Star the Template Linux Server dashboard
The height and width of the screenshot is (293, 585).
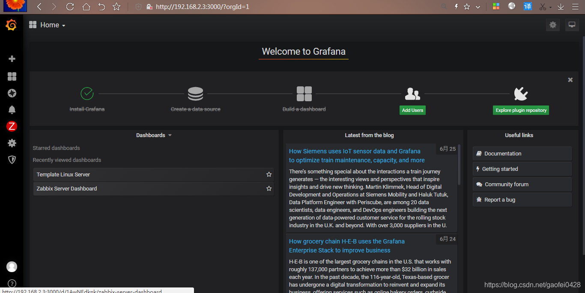click(269, 174)
